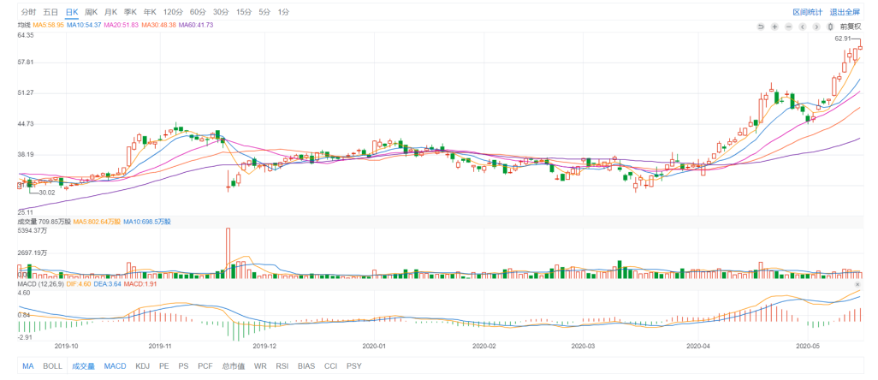Image resolution: width=878 pixels, height=380 pixels.
Task: Switch to the 60分 timeframe tab
Action: [198, 12]
